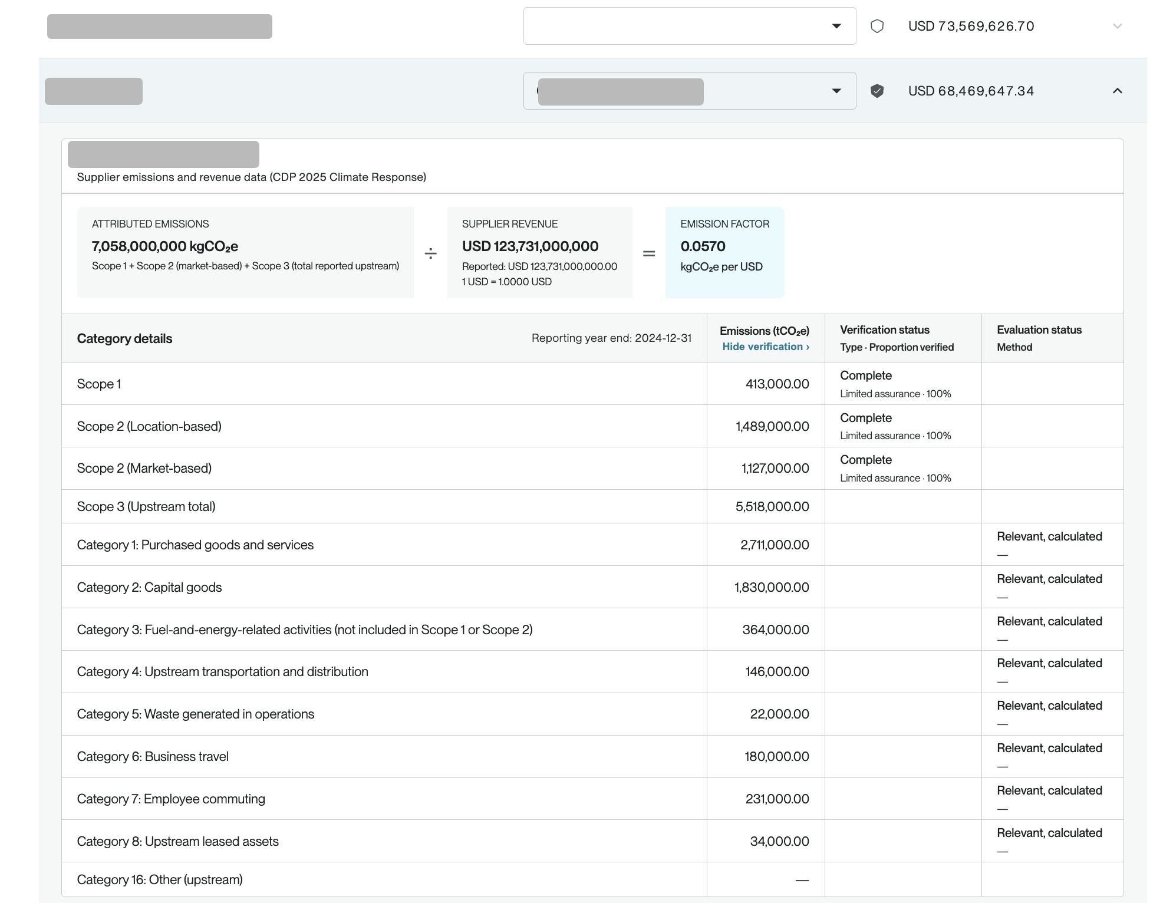Click the Category details header

pyautogui.click(x=124, y=338)
